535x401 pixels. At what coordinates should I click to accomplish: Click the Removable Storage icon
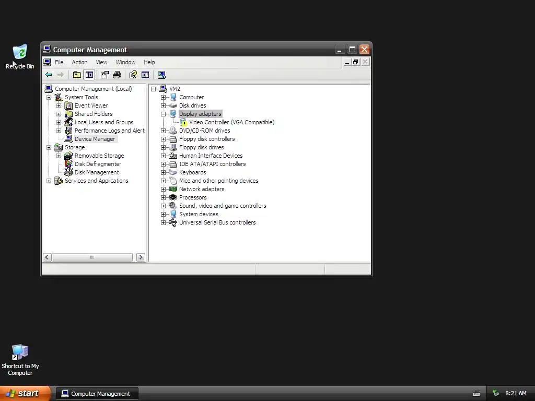tap(68, 156)
